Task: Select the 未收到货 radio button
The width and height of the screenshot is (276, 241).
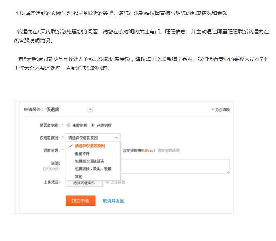Action: coord(69,125)
